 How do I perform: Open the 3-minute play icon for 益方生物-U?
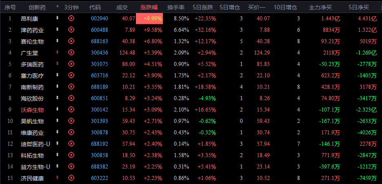pyautogui.click(x=71, y=166)
